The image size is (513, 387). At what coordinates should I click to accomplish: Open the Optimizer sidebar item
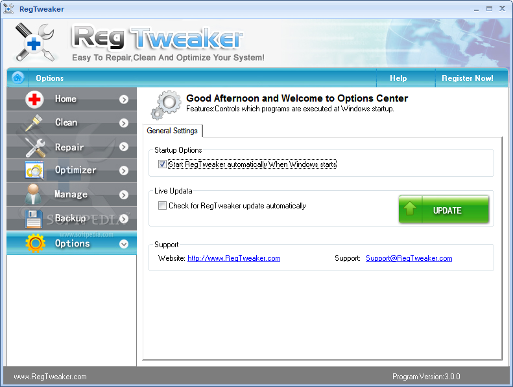71,170
